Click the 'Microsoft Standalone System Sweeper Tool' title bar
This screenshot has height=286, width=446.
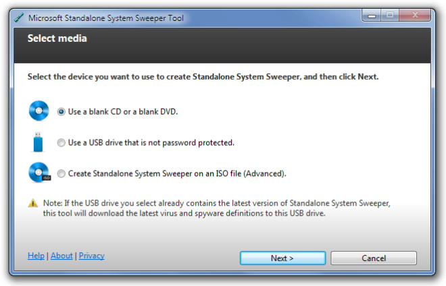pos(106,18)
